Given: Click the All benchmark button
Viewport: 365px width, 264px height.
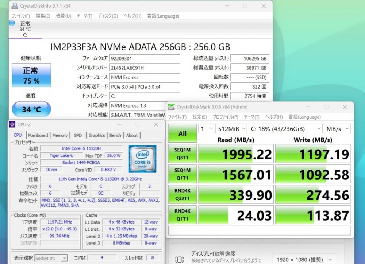Looking at the screenshot, I should 182,133.
